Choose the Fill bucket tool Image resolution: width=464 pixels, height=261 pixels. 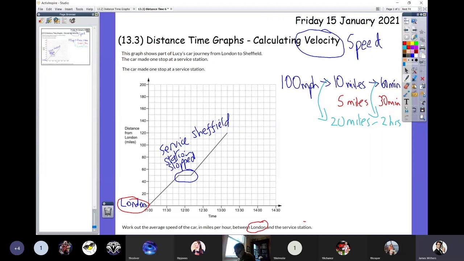tap(414, 86)
